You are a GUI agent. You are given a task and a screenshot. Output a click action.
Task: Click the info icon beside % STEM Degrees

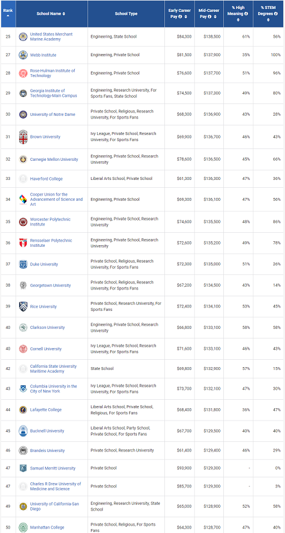click(276, 14)
